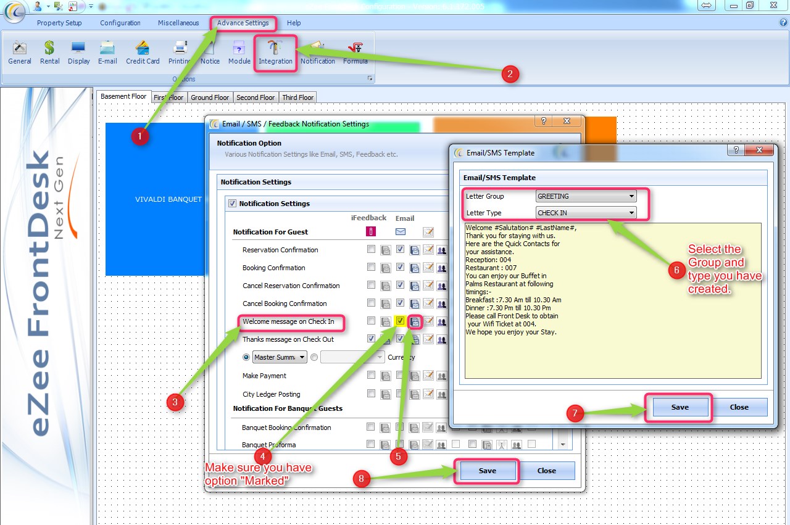Expand the Options group dialog launcher

(x=370, y=78)
